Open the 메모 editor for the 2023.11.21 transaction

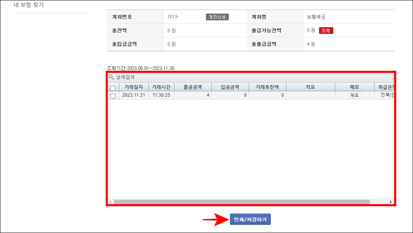[x=354, y=95]
